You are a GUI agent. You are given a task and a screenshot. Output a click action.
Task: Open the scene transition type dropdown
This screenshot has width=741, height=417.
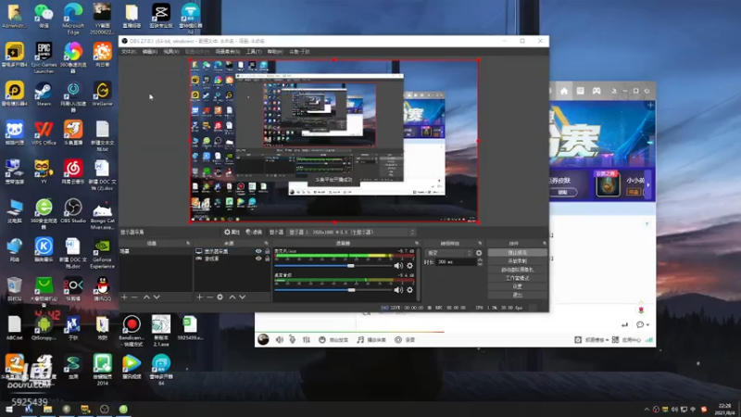(x=448, y=253)
